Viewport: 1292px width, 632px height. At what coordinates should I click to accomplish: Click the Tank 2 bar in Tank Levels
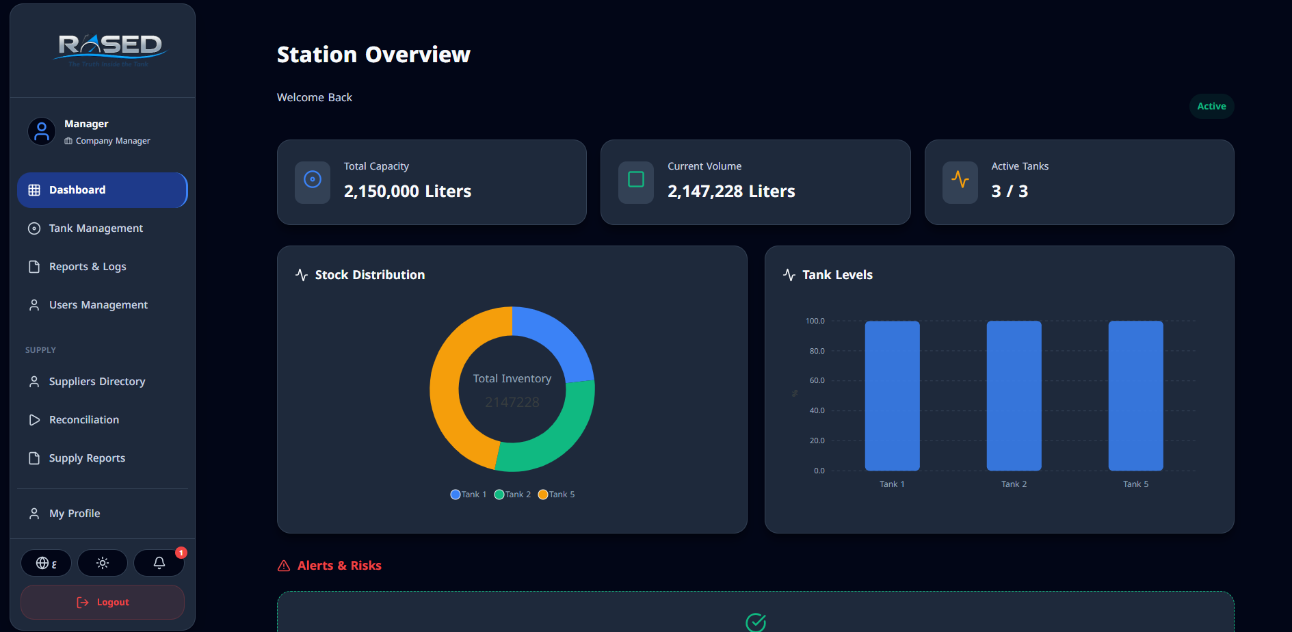(1014, 395)
